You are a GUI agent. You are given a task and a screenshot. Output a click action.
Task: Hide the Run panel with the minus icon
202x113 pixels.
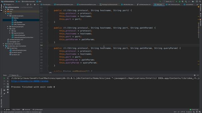(x=198, y=75)
